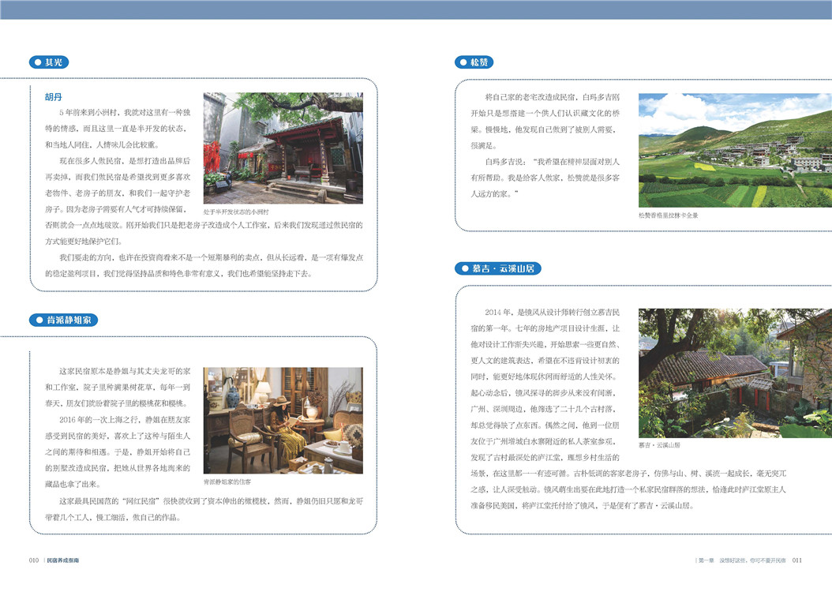Click the page number 010 in footer

pyautogui.click(x=34, y=560)
